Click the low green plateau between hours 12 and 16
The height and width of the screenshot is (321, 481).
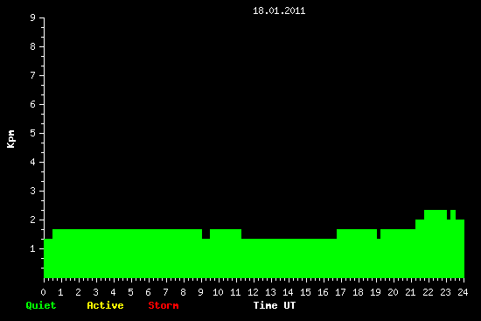click(289, 258)
